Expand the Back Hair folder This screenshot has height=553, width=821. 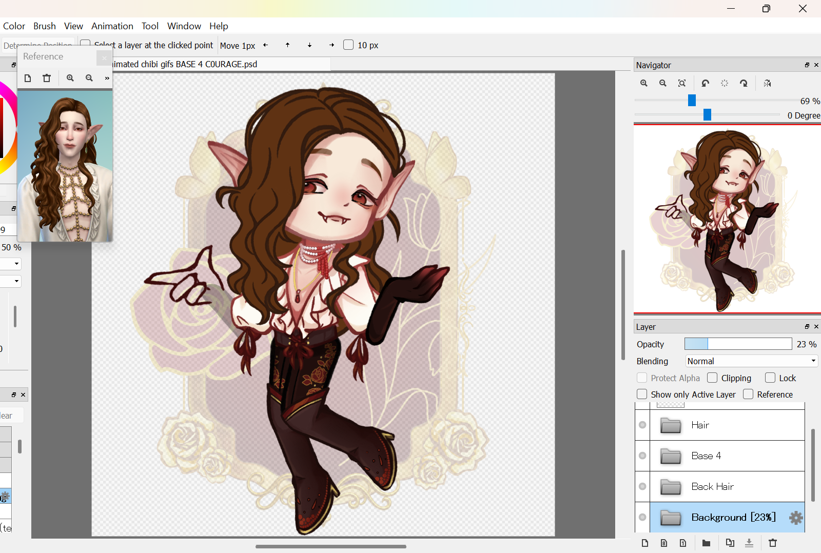671,487
